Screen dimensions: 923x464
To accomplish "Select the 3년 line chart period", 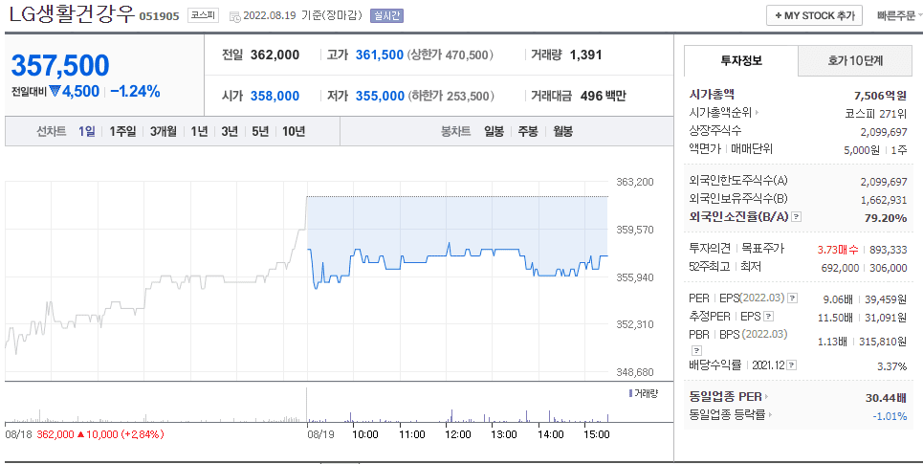I will click(230, 131).
